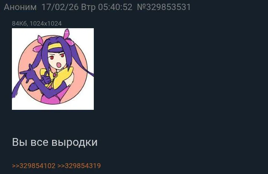The width and height of the screenshot is (268, 174).
Task: Click the character's red eyes in thumbnail
Action: [57, 57]
